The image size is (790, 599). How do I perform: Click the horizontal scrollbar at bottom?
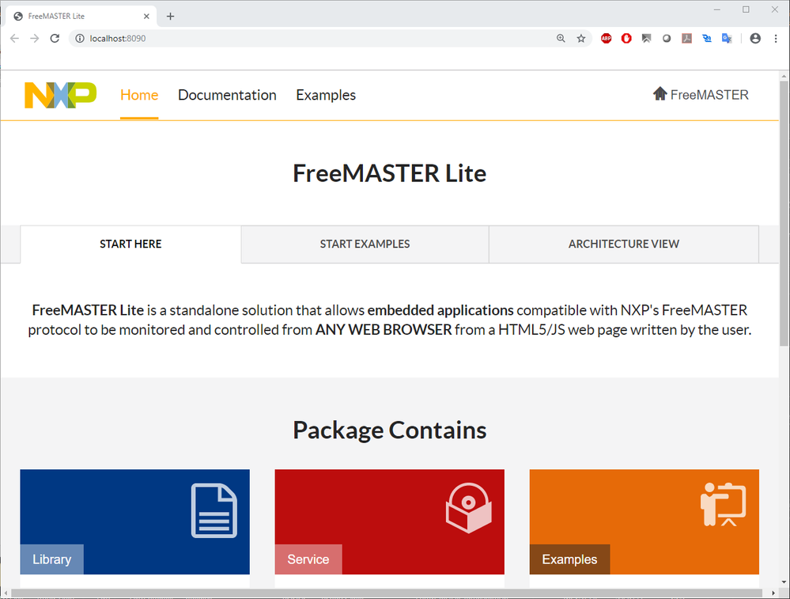coord(387,593)
